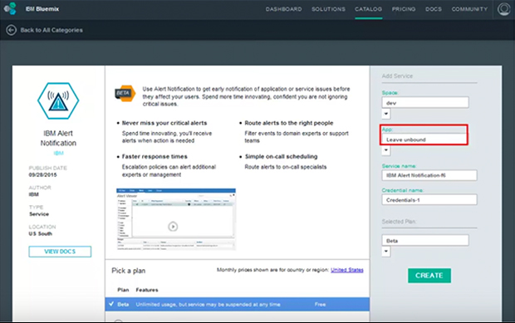Image resolution: width=515 pixels, height=323 pixels.
Task: Play the Alert Viewer demo video
Action: tap(173, 227)
